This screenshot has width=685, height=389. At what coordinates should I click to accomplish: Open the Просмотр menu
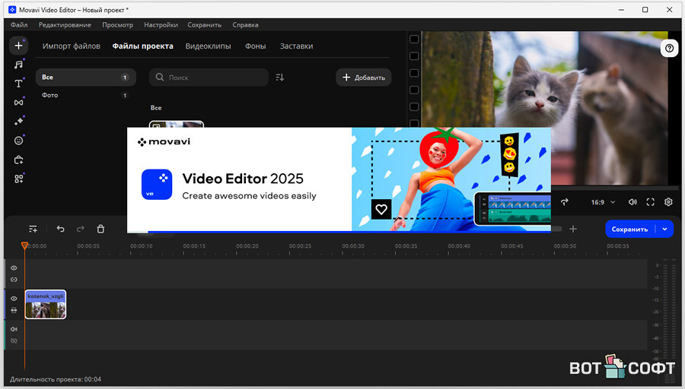(117, 25)
